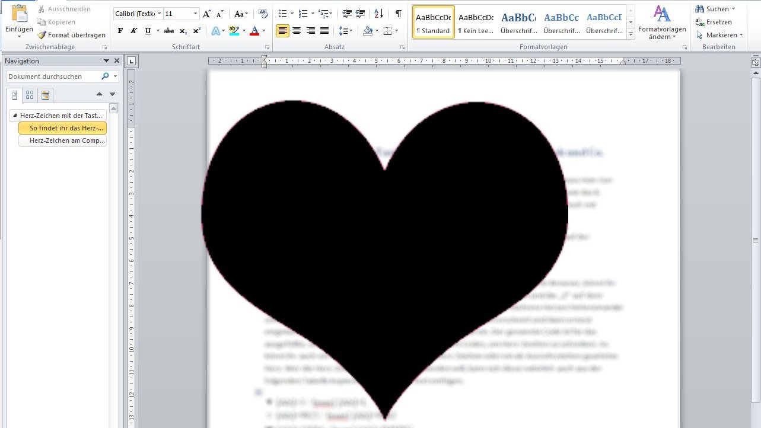Increase paragraph indent
761x428 pixels.
[x=360, y=14]
